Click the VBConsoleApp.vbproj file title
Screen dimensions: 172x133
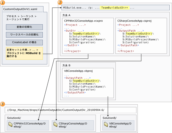(x=78, y=71)
